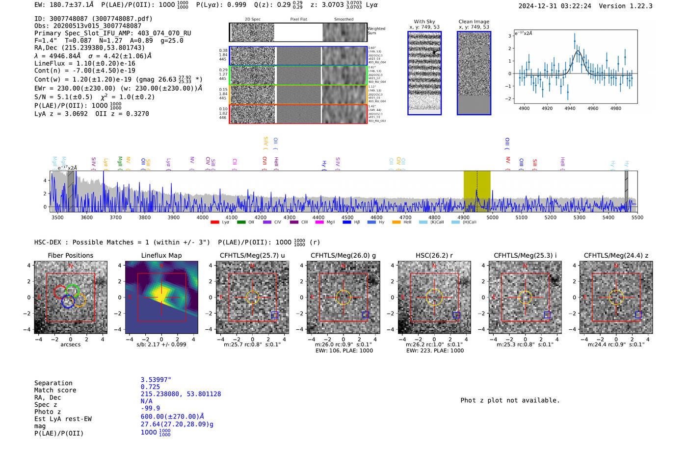Click the photo z value -99.9
This screenshot has width=687, height=467.
pos(151,408)
